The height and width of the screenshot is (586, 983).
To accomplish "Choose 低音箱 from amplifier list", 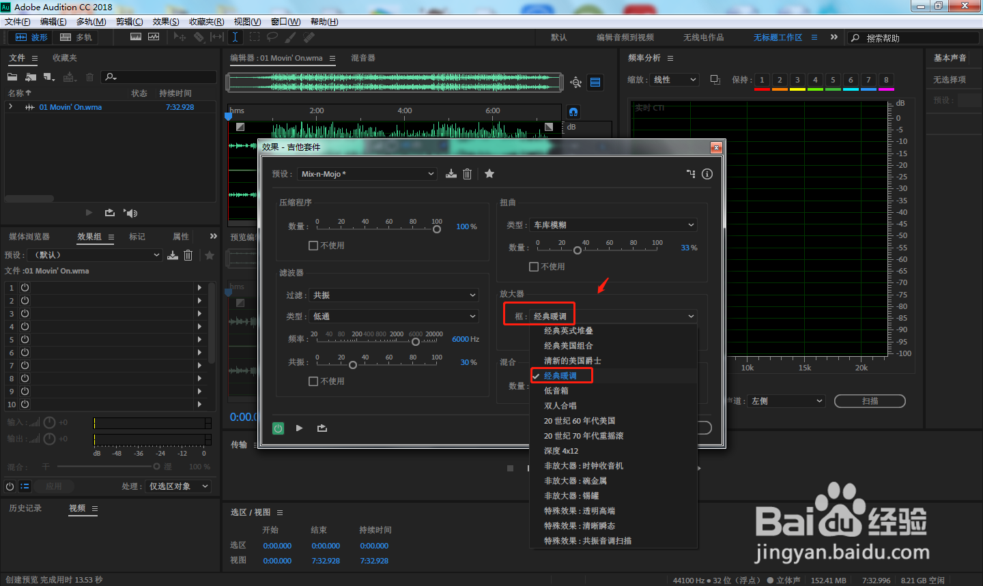I will [556, 391].
